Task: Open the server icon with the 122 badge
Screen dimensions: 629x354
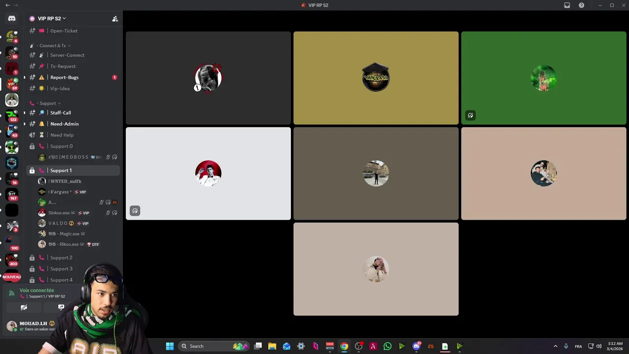Action: 12,116
